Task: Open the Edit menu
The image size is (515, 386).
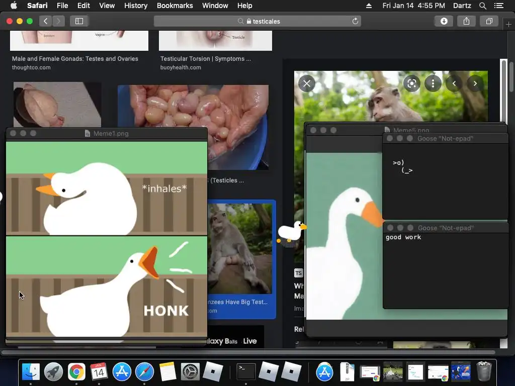Action: [83, 6]
